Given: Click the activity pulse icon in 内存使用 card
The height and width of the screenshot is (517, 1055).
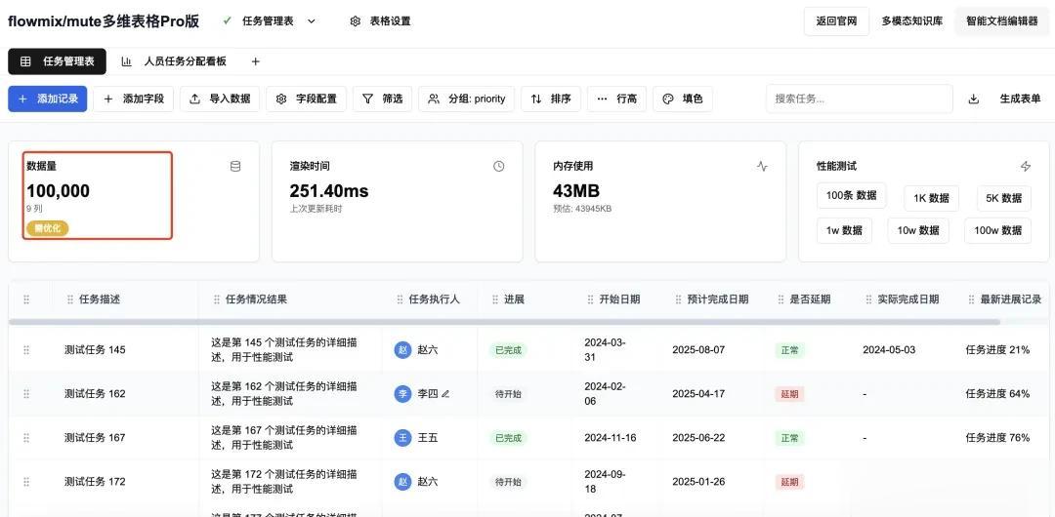Looking at the screenshot, I should pos(762,167).
